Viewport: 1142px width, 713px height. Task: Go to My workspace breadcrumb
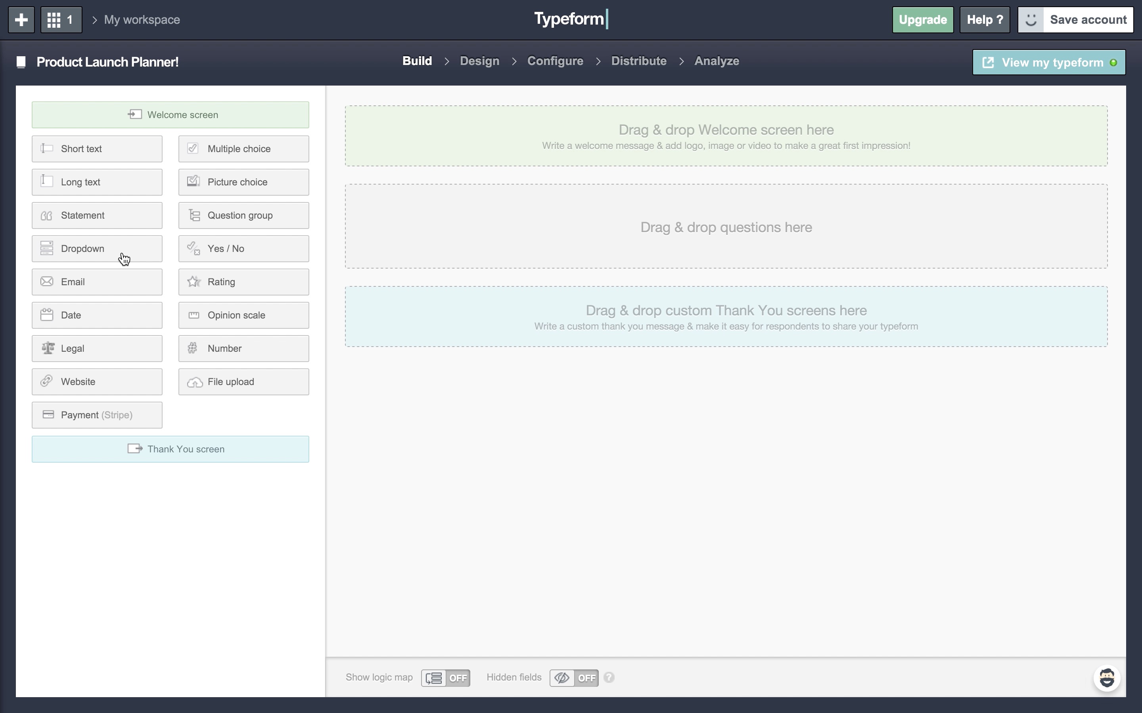point(142,20)
